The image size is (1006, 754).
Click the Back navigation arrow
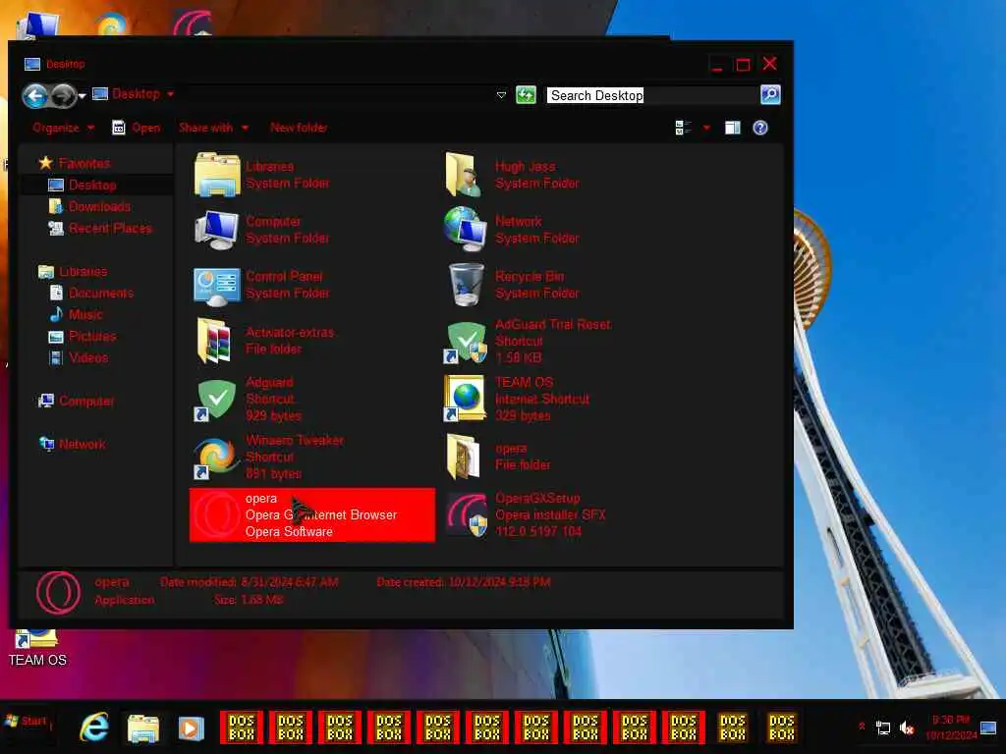34,96
